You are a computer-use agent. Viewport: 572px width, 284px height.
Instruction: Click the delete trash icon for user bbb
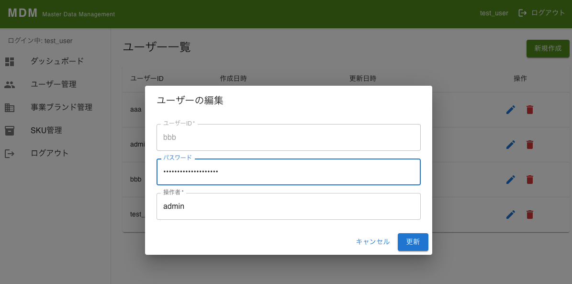530,180
